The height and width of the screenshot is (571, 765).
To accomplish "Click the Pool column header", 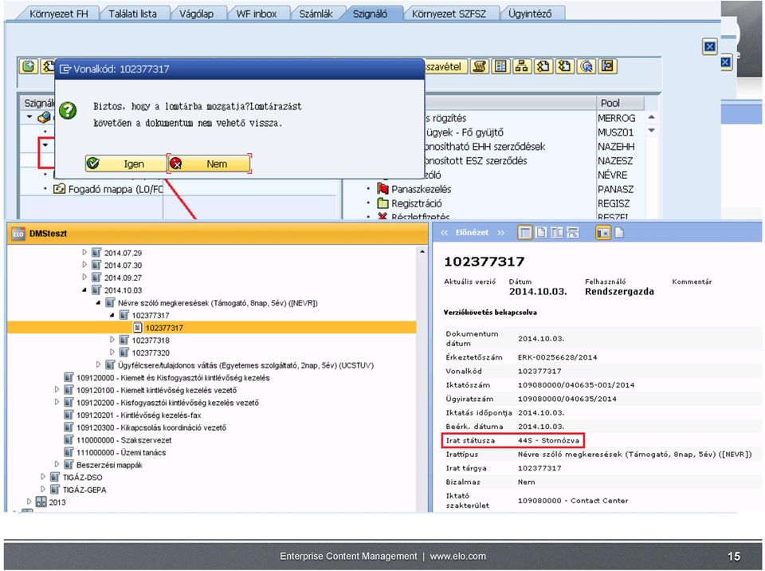I will tap(620, 103).
